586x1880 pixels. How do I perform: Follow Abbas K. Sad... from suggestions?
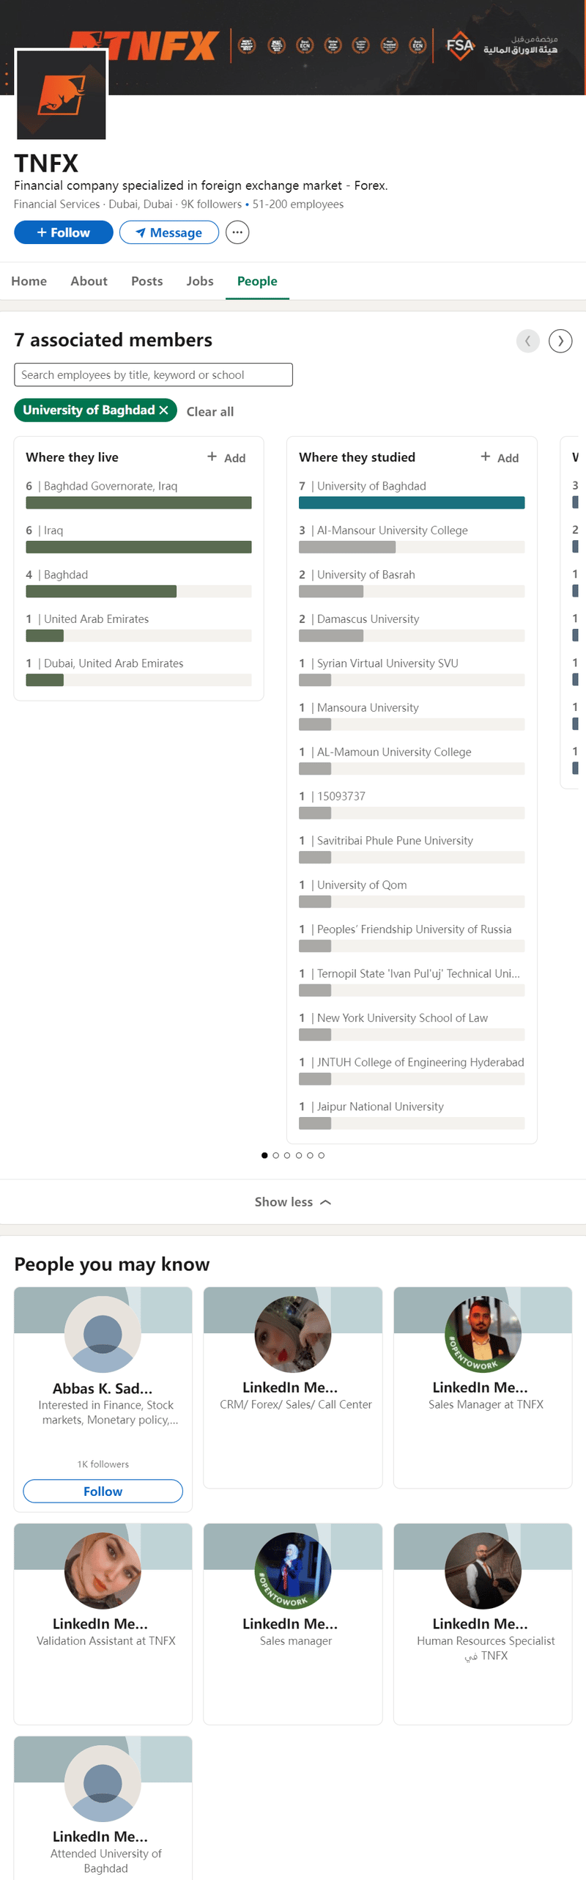coord(103,1491)
